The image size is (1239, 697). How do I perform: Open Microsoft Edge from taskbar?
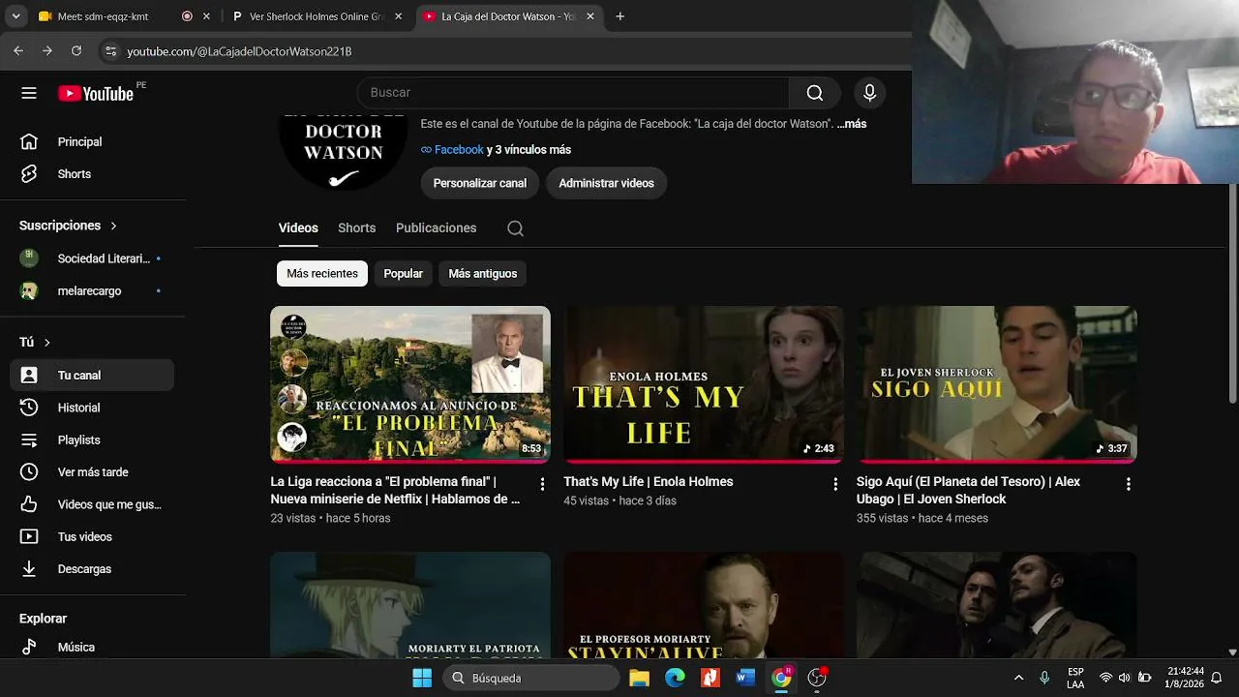(x=675, y=678)
